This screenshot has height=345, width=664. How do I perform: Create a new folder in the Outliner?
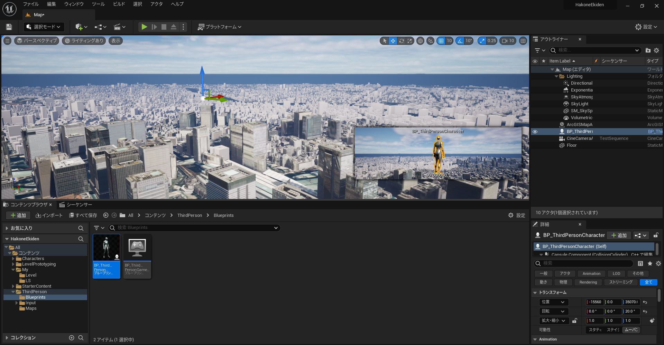coord(648,50)
